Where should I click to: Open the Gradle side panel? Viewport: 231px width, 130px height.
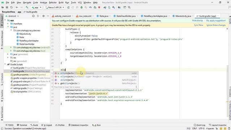coord(230,20)
